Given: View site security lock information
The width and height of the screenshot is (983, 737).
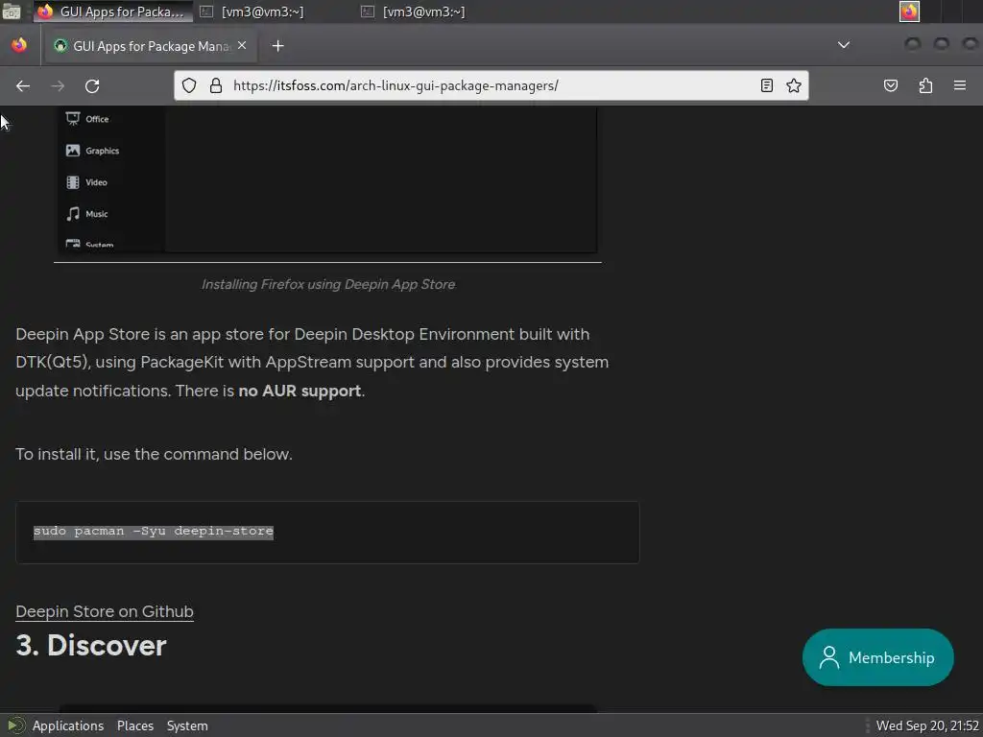Looking at the screenshot, I should (x=216, y=85).
